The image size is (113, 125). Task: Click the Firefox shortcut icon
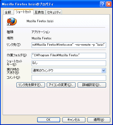click(x=12, y=22)
